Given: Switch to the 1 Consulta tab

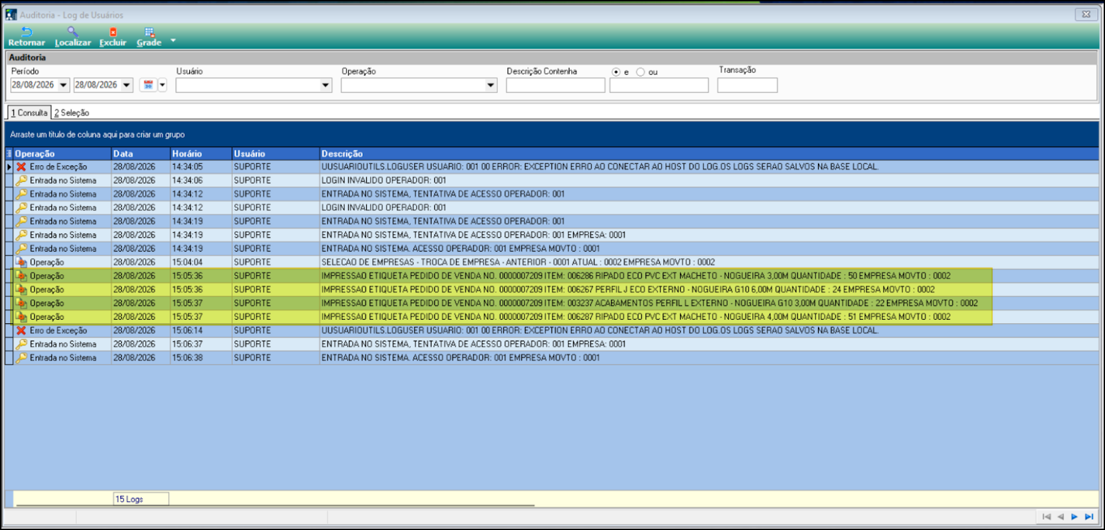Looking at the screenshot, I should click(x=29, y=112).
